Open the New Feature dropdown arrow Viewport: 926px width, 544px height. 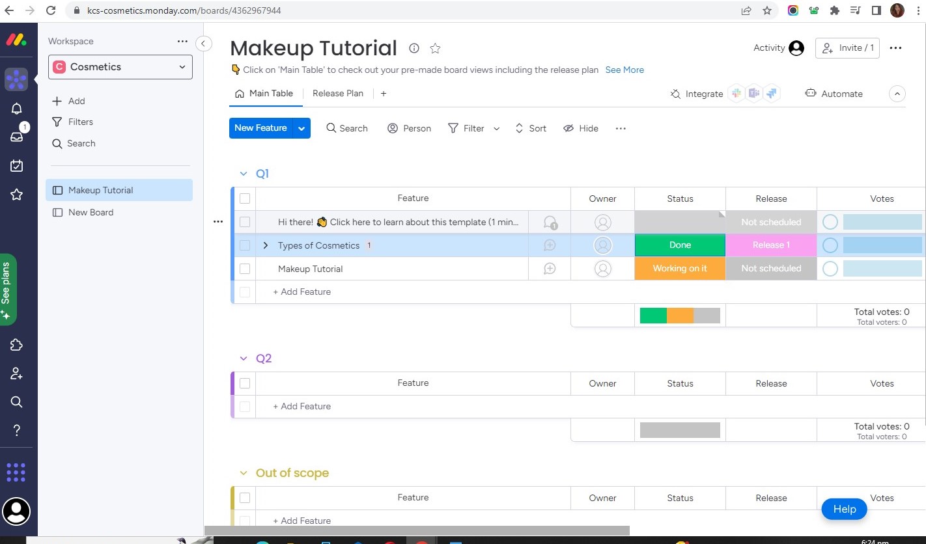302,128
